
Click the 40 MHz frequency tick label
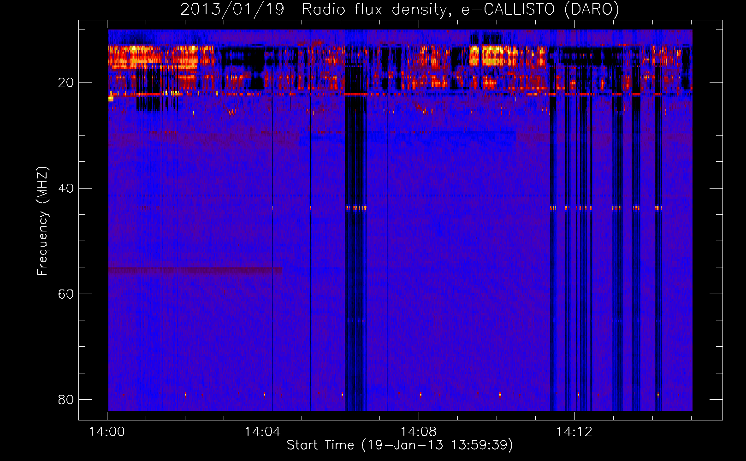pyautogui.click(x=66, y=189)
